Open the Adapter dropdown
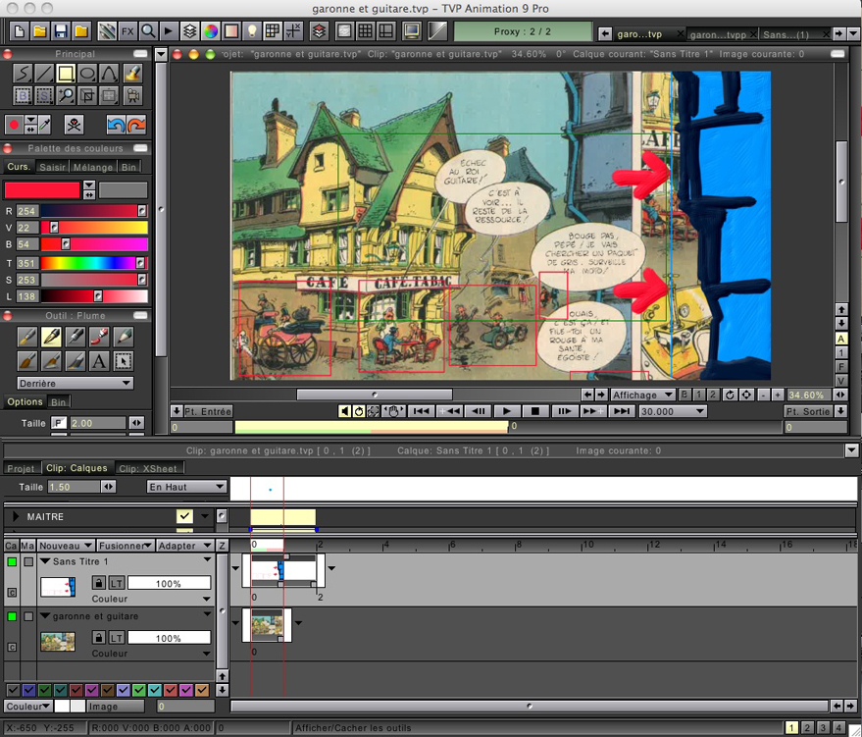This screenshot has width=862, height=737. pos(184,546)
